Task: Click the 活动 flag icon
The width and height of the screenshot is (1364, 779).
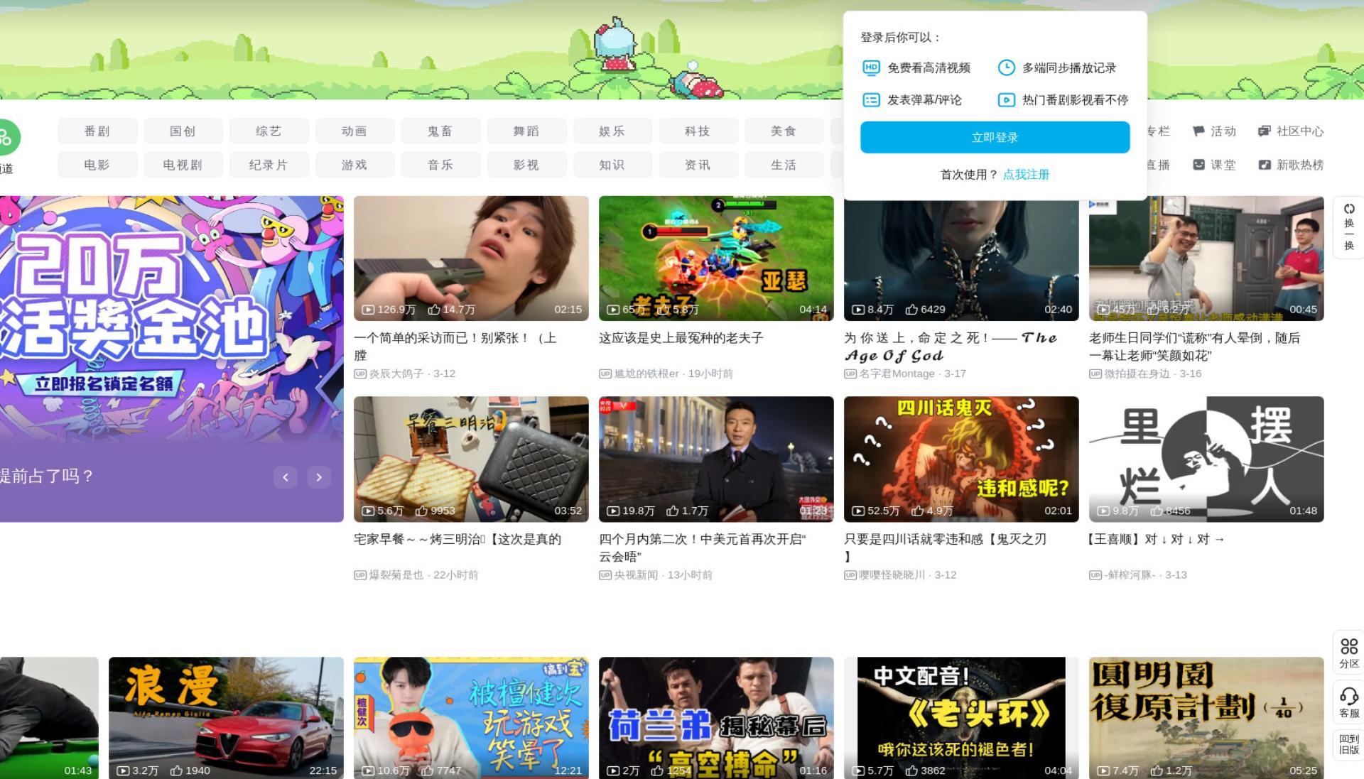Action: point(1198,131)
